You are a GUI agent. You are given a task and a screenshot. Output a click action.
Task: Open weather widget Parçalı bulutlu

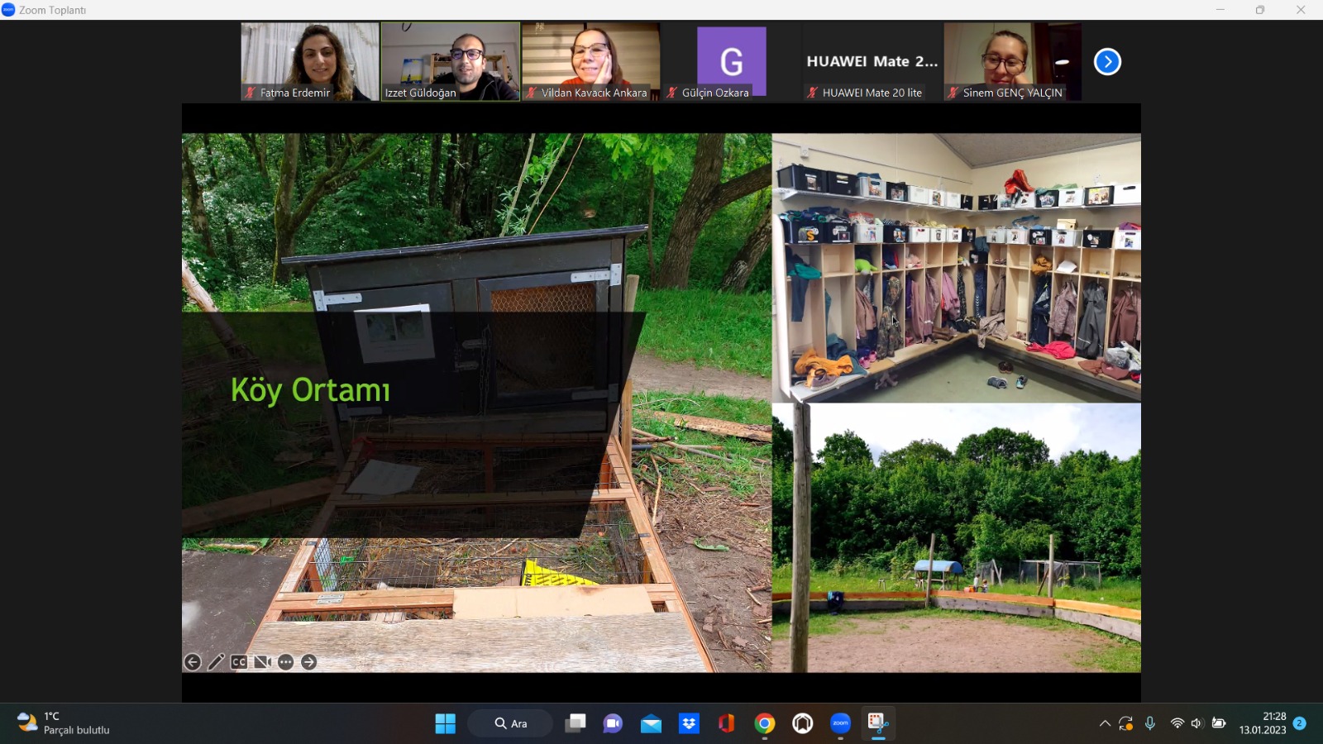click(64, 723)
